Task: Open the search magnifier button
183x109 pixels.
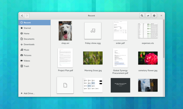Action: pos(142,16)
